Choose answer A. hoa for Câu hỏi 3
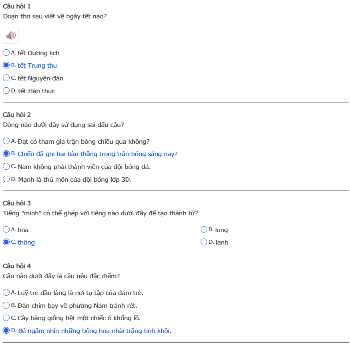 click(6, 230)
